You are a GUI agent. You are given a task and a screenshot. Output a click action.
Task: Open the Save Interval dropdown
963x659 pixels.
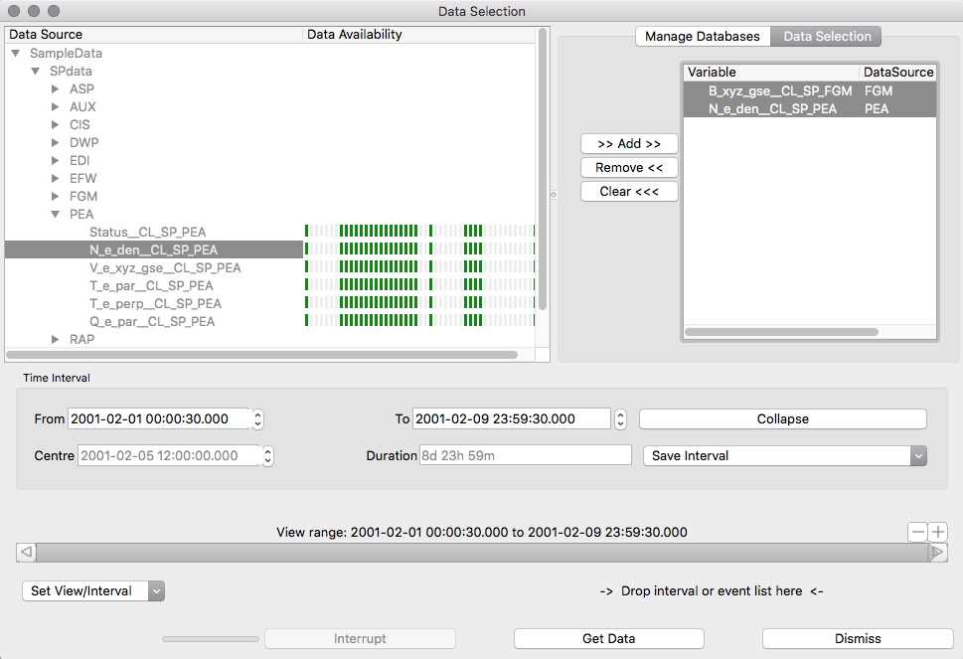[x=784, y=456]
